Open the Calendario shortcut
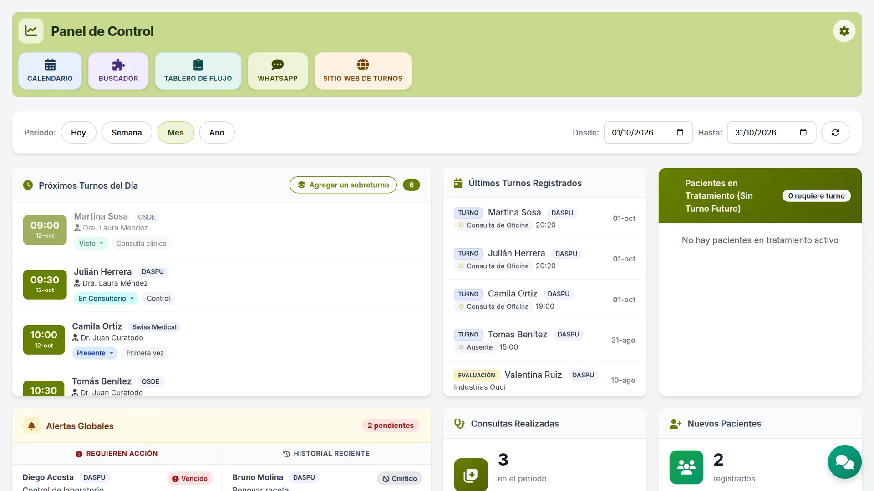The height and width of the screenshot is (491, 874). 50,71
